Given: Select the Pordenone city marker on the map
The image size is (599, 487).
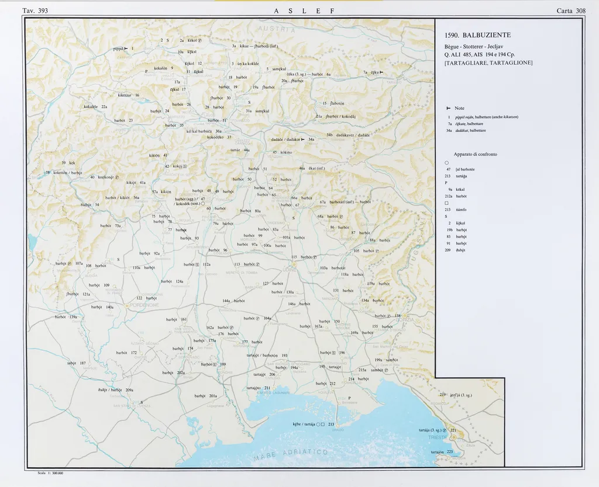Looking at the screenshot, I should point(126,305).
